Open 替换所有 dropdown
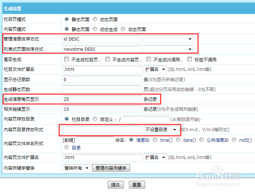This screenshot has height=193, width=255. pyautogui.click(x=76, y=168)
